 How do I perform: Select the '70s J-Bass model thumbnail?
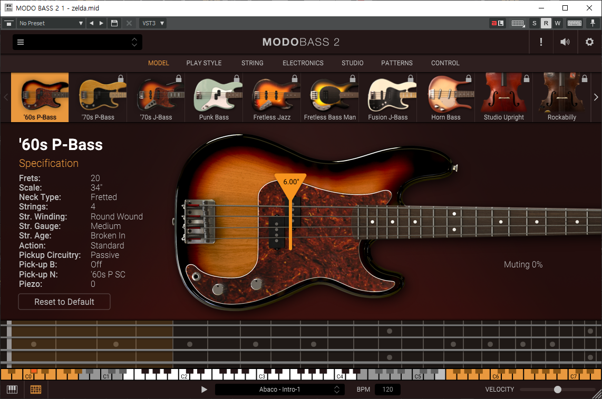(156, 97)
